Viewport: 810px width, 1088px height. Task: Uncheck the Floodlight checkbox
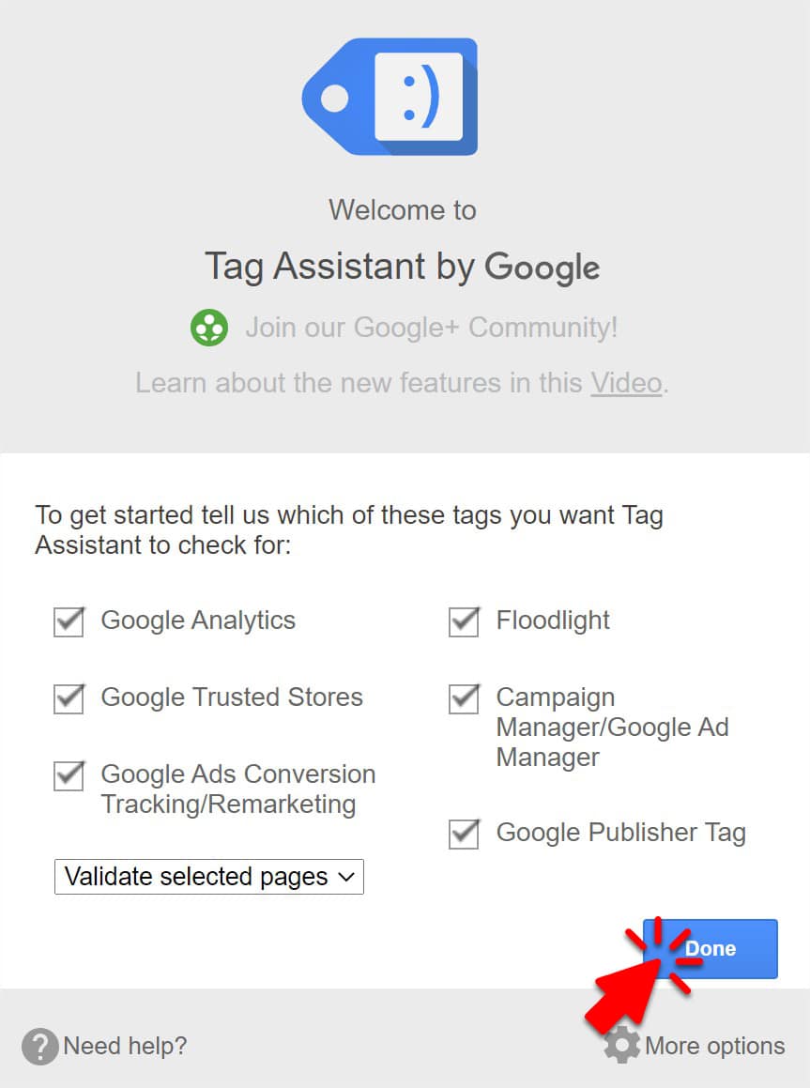coord(464,621)
